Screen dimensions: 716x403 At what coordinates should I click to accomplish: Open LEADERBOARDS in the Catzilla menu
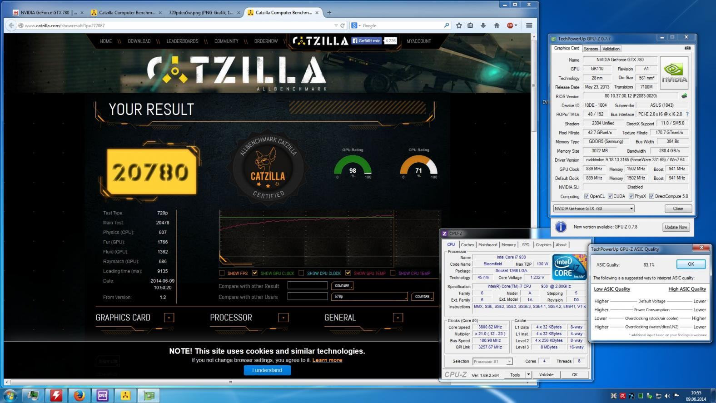tap(182, 41)
